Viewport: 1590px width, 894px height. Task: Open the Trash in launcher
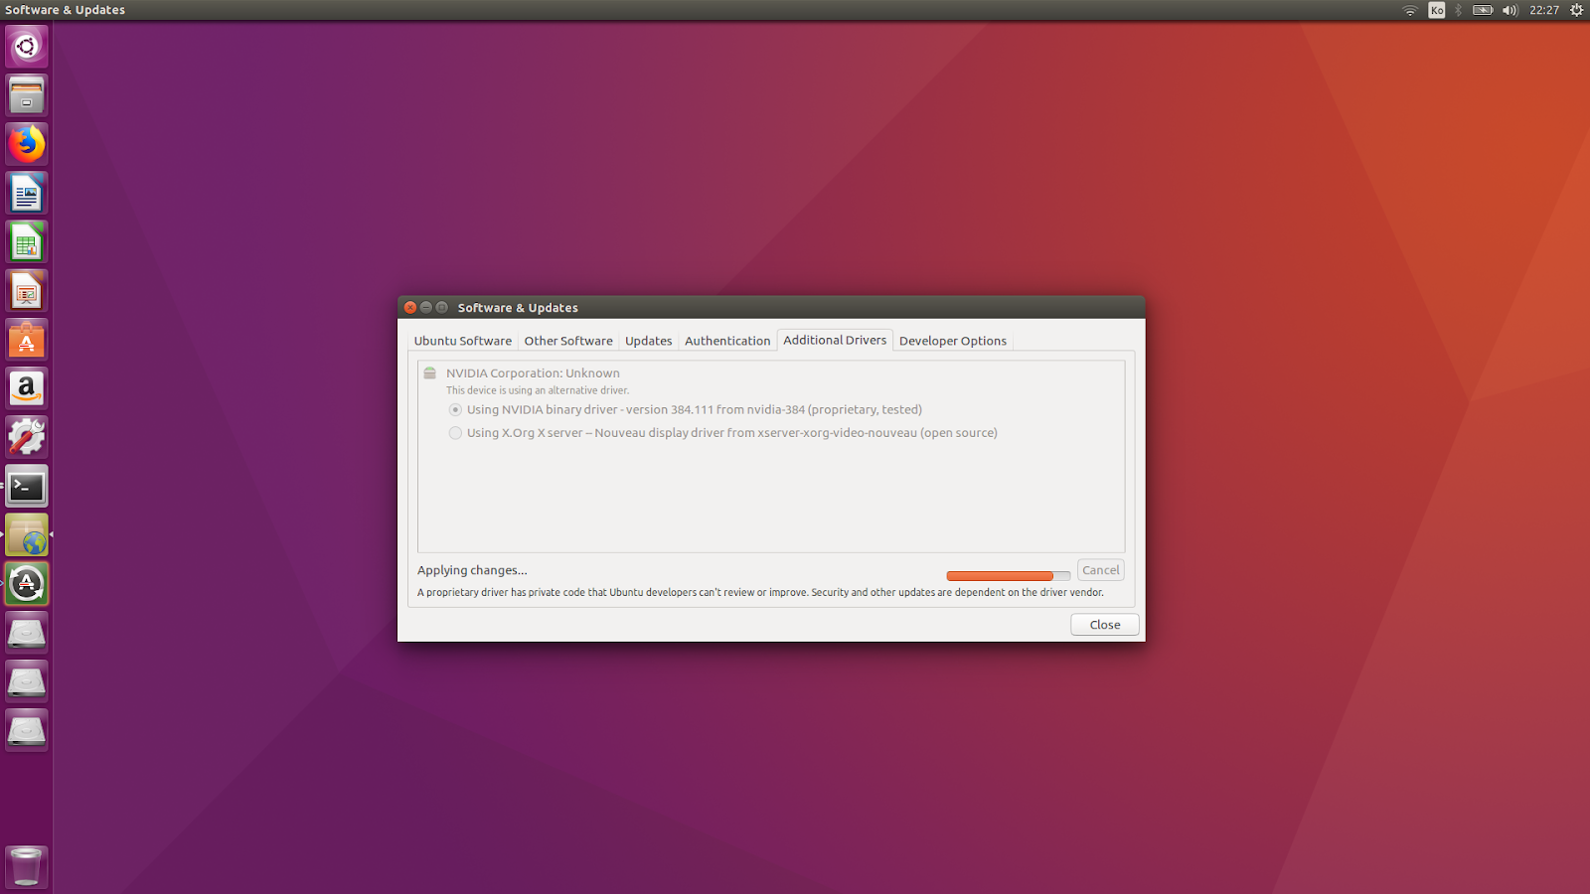pos(27,866)
